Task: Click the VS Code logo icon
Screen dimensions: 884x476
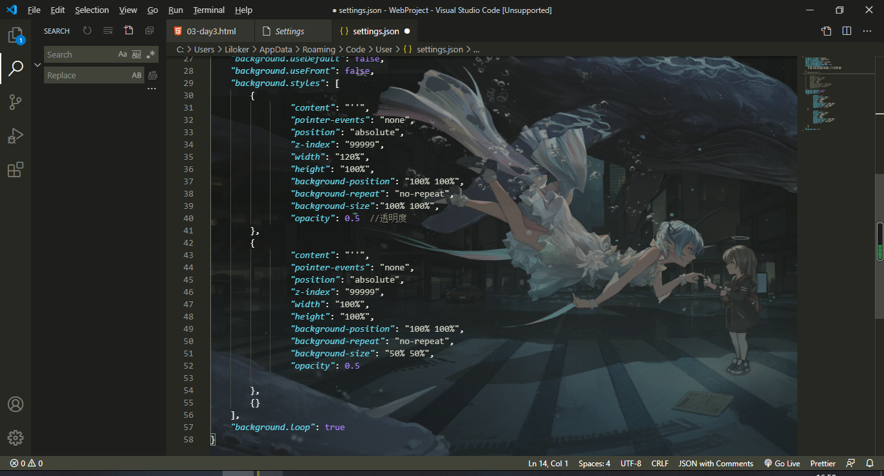Action: (12, 10)
